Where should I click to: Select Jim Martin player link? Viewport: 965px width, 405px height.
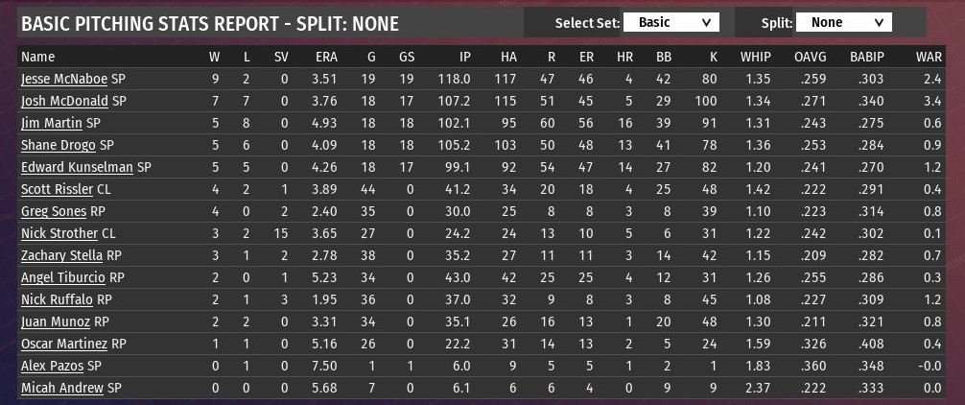pos(52,123)
